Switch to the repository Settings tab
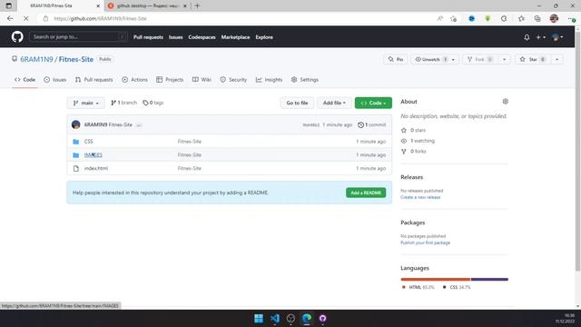The width and height of the screenshot is (581, 327). click(305, 80)
